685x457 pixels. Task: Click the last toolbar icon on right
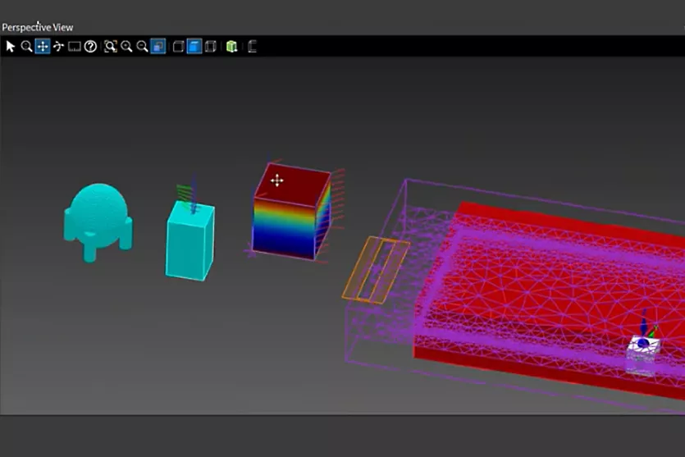pos(252,47)
